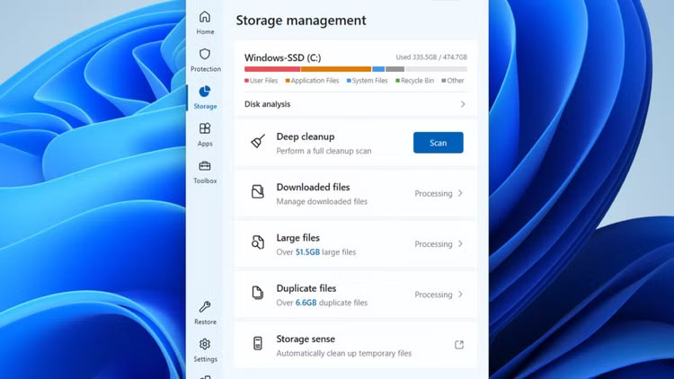674x379 pixels.
Task: Click the Duplicate files icon
Action: click(x=257, y=293)
